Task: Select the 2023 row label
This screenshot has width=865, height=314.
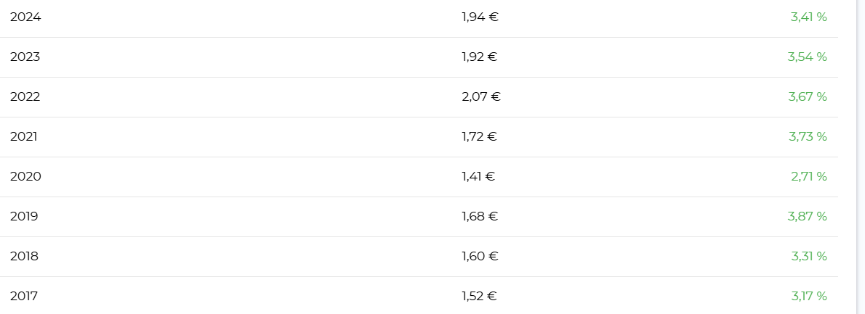Action: [25, 57]
